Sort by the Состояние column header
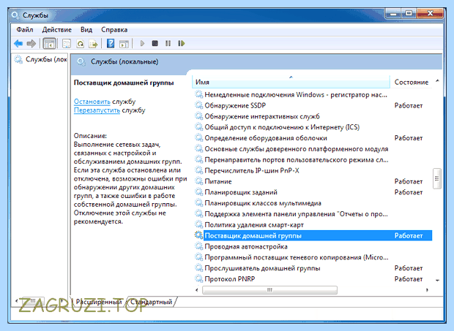The width and height of the screenshot is (454, 331). [411, 82]
